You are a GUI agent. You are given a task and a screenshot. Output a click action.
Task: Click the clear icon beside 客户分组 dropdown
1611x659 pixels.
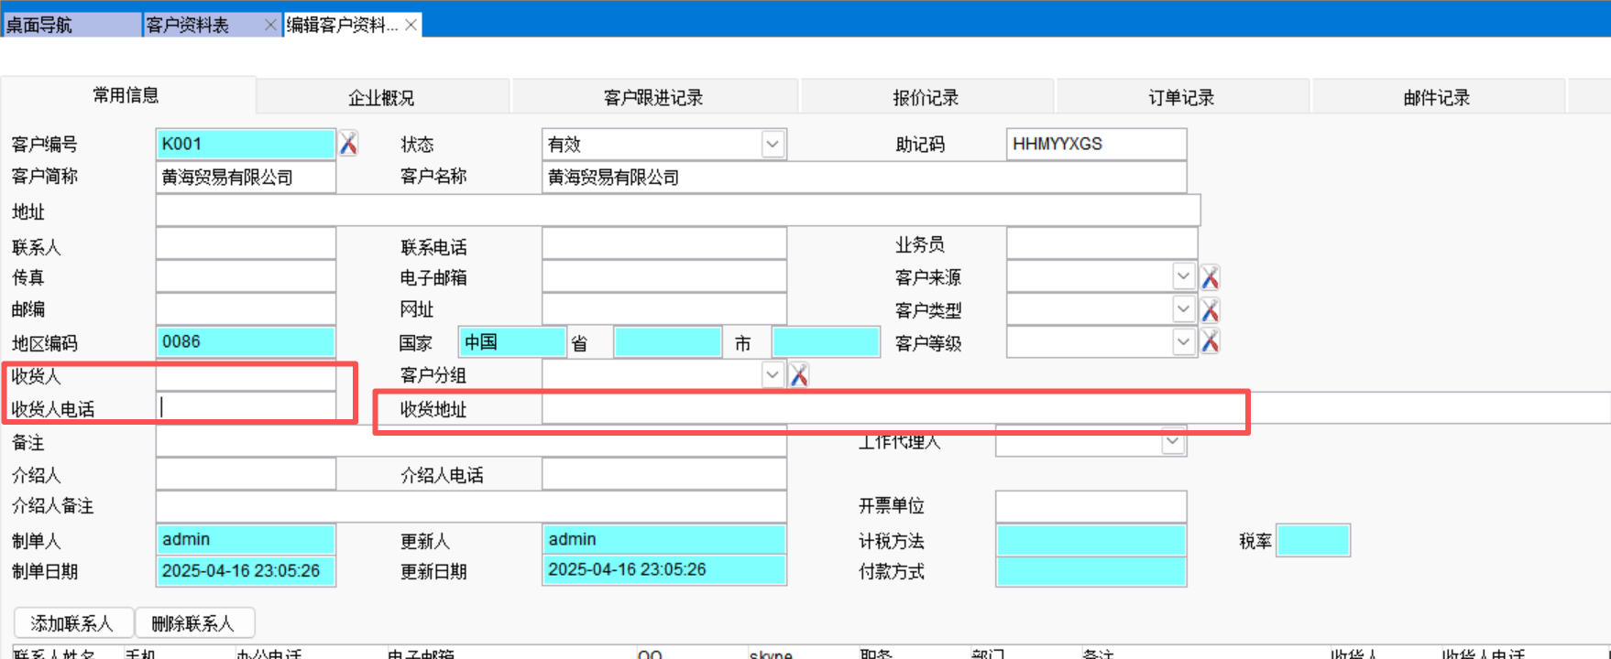(x=799, y=375)
